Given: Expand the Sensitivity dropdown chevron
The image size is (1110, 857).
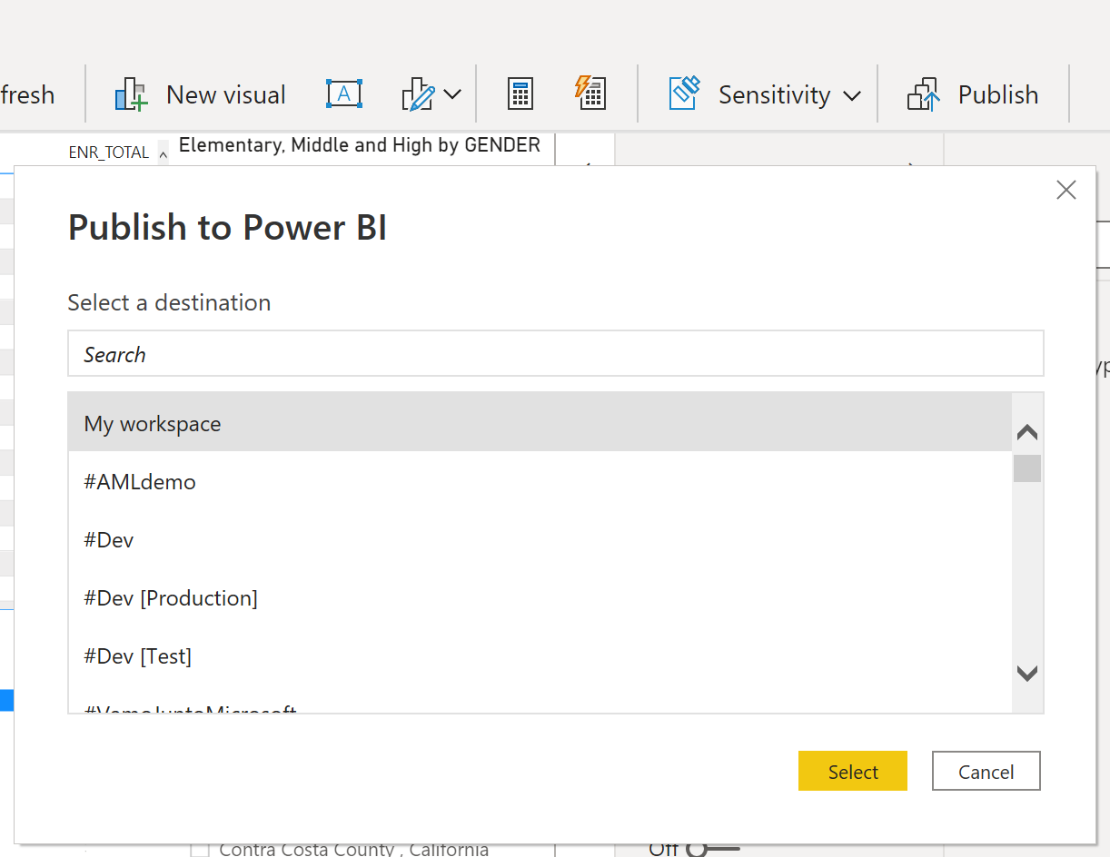Looking at the screenshot, I should [x=852, y=95].
